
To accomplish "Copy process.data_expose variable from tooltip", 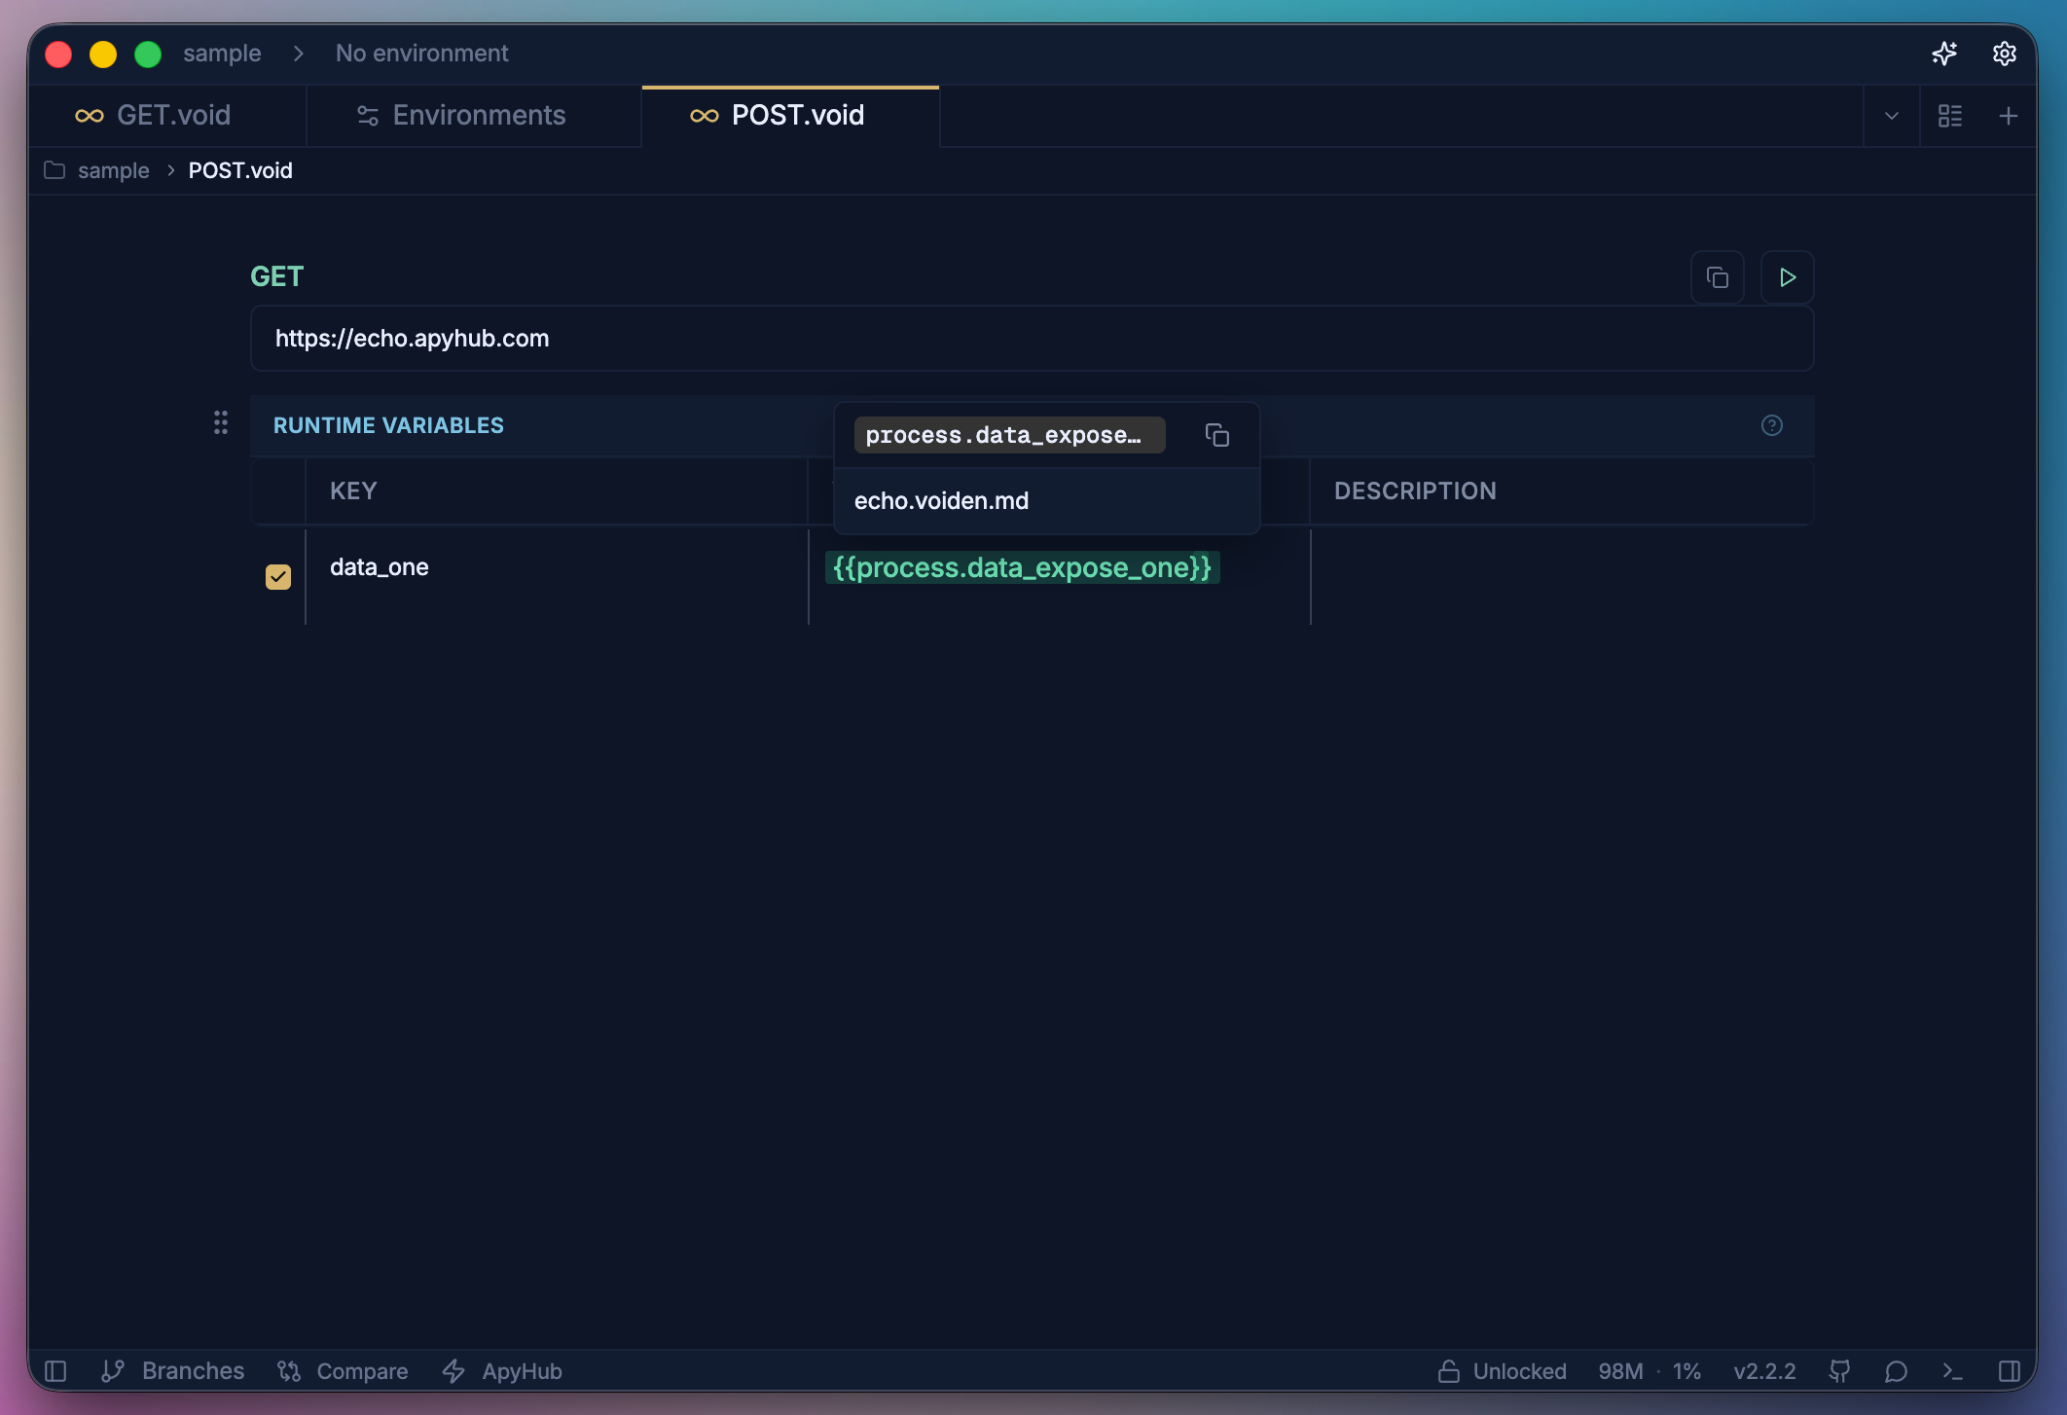I will 1217,435.
